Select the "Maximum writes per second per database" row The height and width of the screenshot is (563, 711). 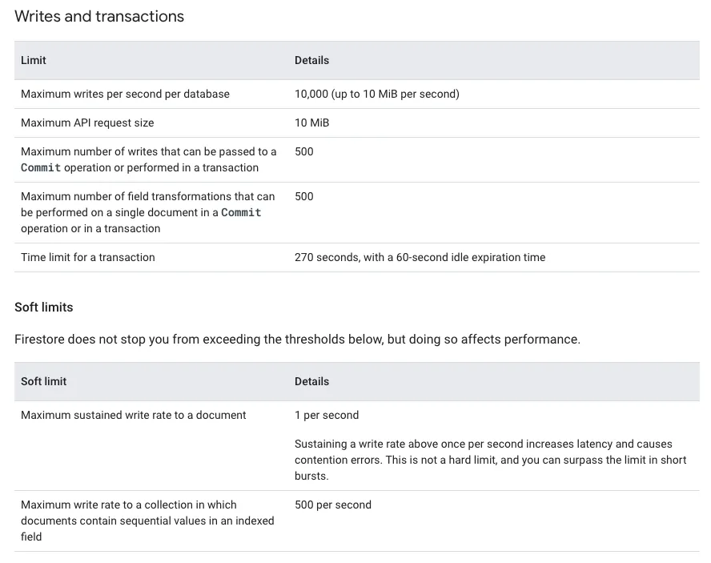tap(125, 94)
